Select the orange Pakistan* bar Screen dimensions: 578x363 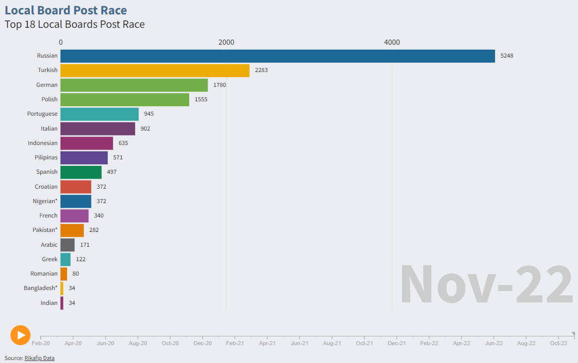click(72, 230)
